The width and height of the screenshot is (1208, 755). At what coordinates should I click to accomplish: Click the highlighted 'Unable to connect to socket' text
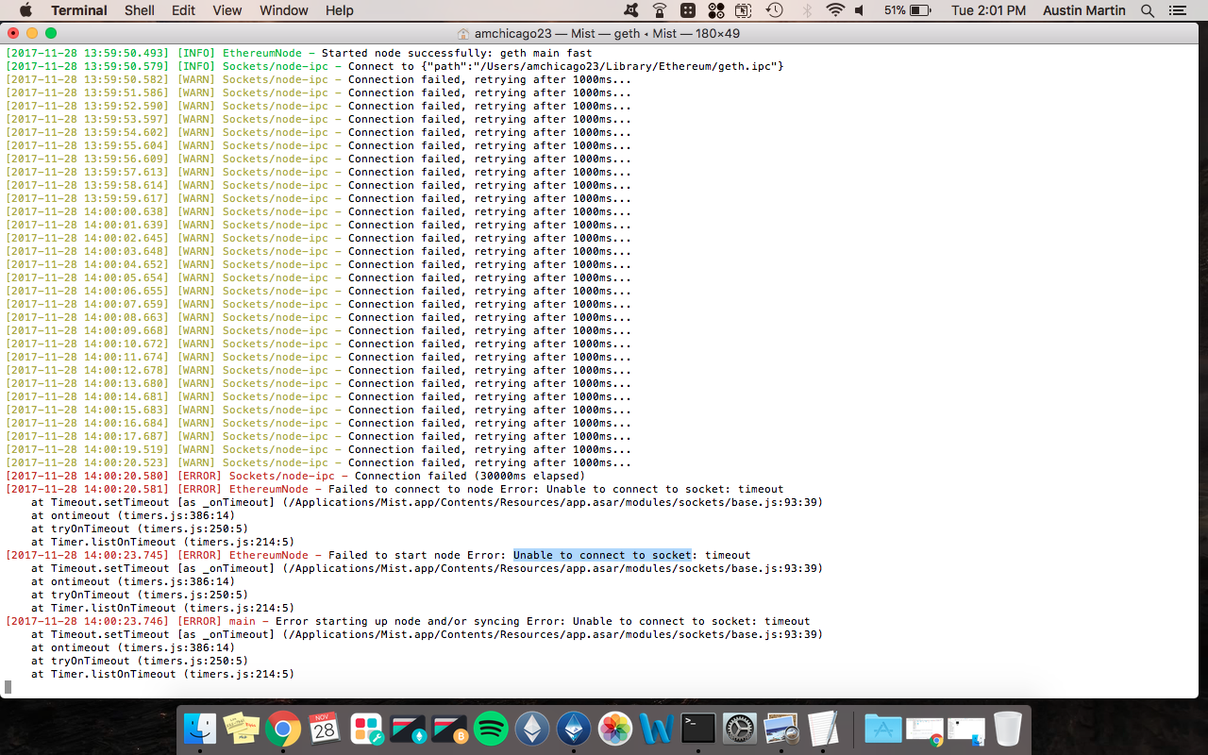click(x=602, y=555)
